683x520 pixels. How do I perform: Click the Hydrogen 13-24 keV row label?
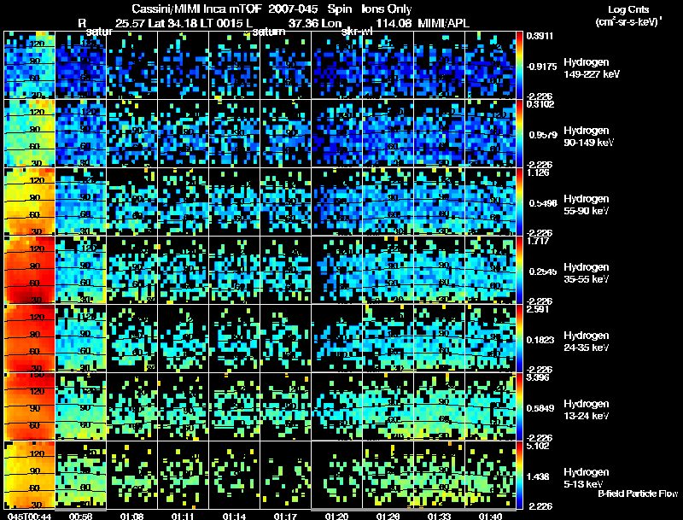click(x=587, y=410)
